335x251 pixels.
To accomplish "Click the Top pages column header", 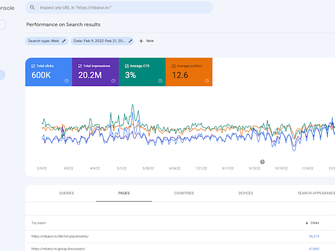I will (x=39, y=223).
